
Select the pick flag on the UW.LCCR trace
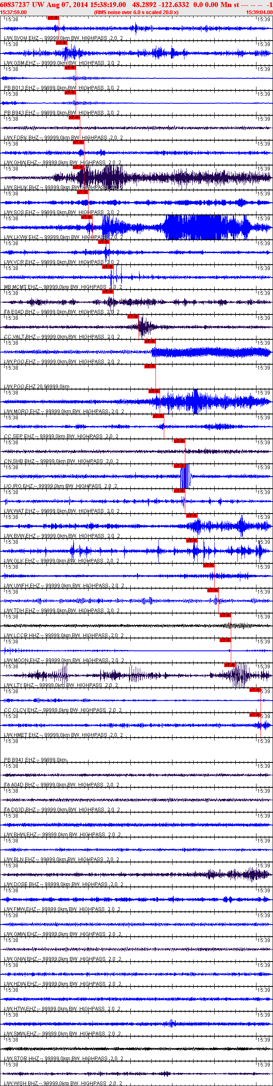(x=225, y=615)
